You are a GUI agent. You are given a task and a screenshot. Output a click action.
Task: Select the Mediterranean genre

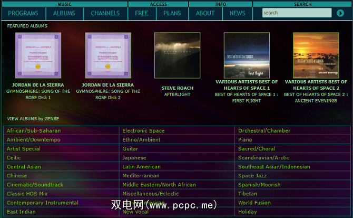click(141, 176)
